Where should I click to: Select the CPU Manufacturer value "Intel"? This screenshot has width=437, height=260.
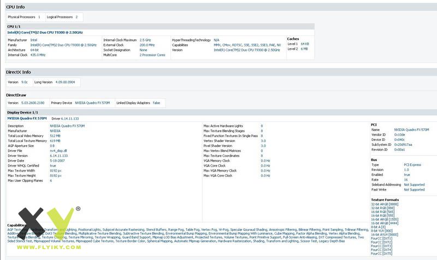pos(34,40)
